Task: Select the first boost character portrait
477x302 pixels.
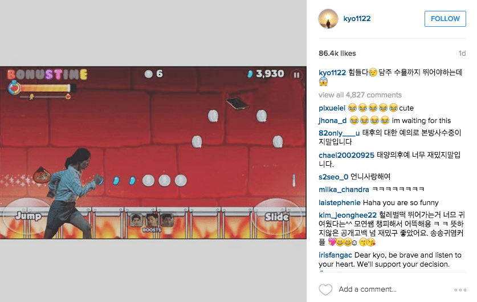Action: 136,220
